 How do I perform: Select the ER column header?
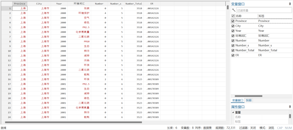[152, 4]
